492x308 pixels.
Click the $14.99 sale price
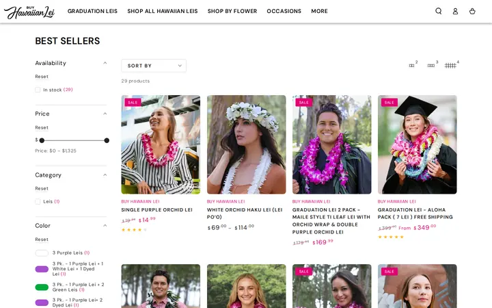pyautogui.click(x=147, y=220)
